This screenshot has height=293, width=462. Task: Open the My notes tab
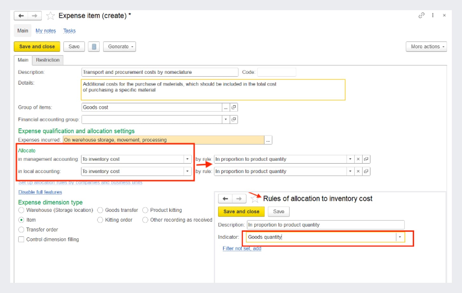pyautogui.click(x=45, y=31)
